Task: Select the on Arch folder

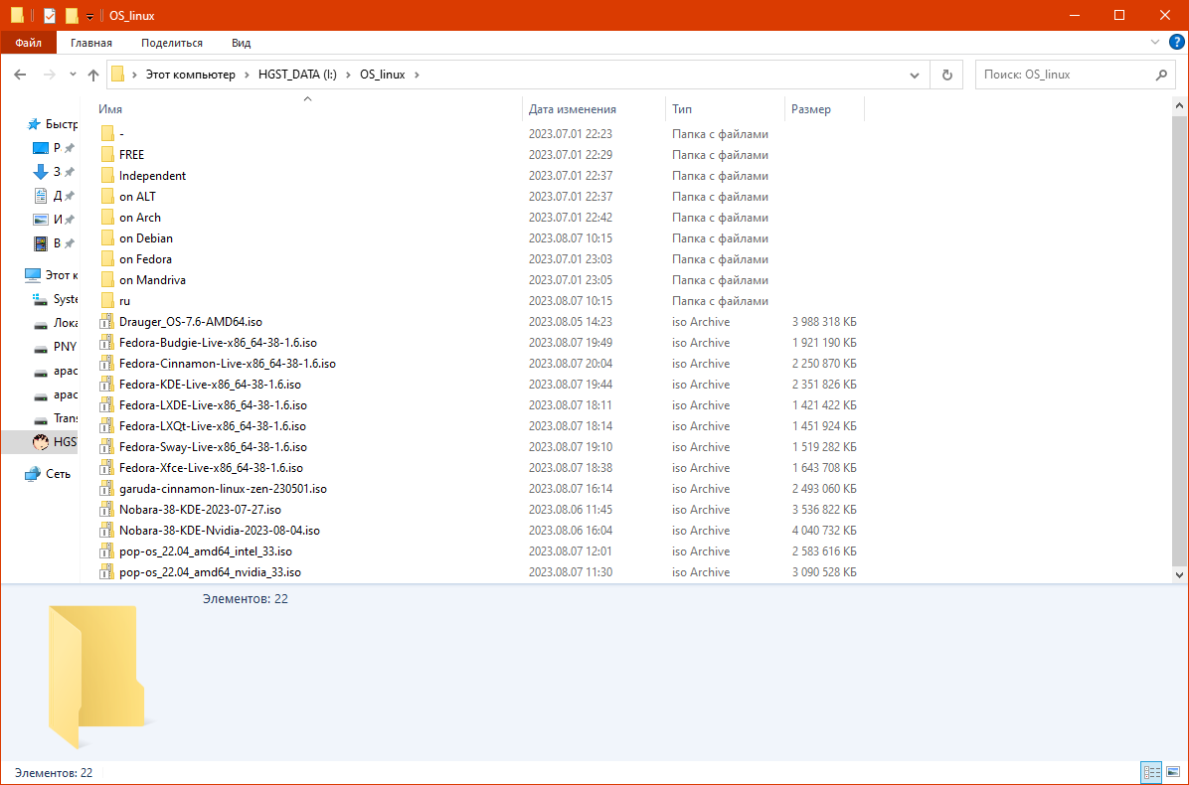Action: pos(139,218)
